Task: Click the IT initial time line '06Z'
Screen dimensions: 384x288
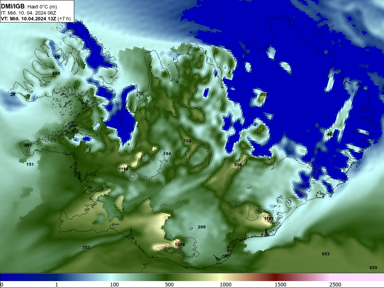Action: click(28, 13)
